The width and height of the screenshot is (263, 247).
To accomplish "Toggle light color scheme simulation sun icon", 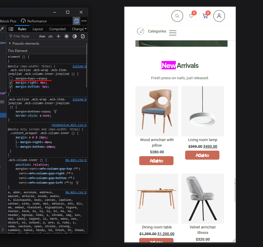I will [67, 36].
